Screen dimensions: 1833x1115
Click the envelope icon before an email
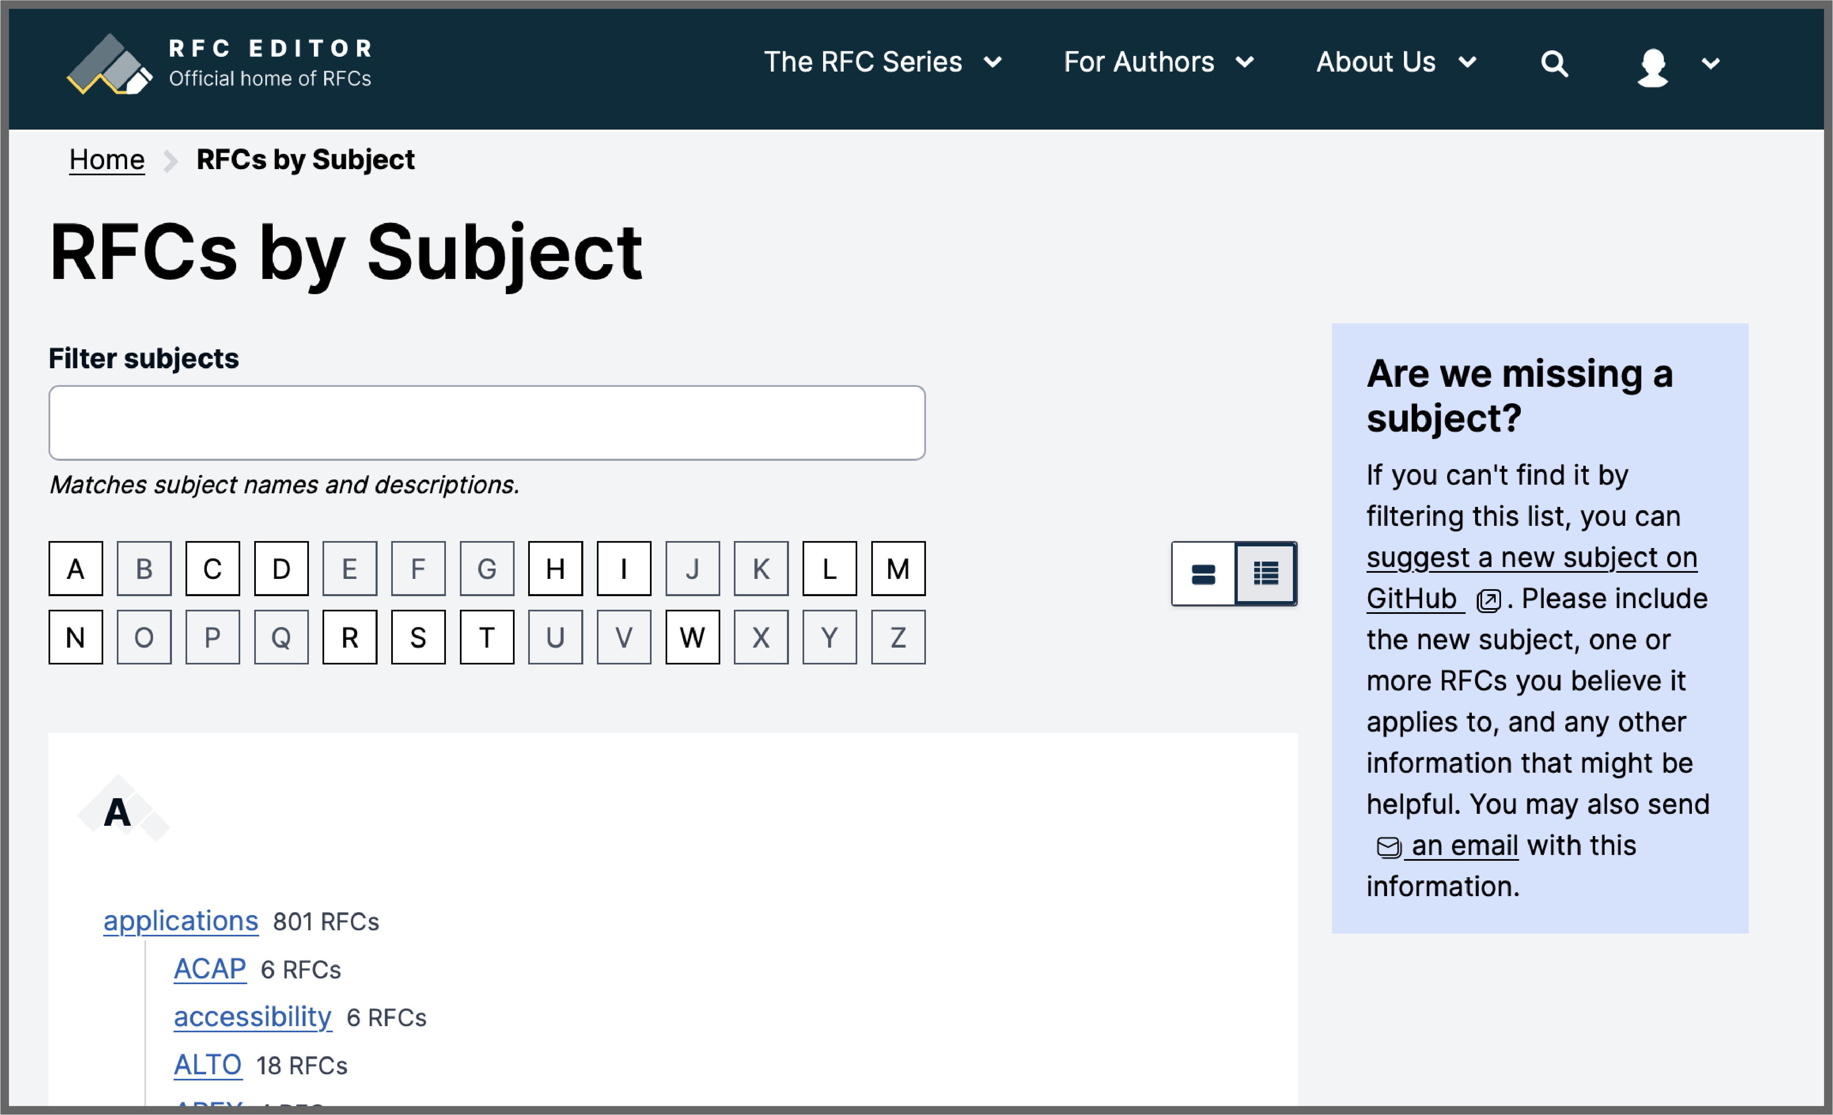[x=1388, y=846]
